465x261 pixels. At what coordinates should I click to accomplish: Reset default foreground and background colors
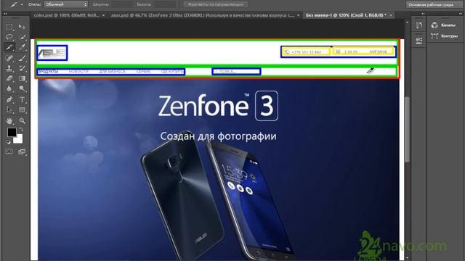tap(8, 142)
